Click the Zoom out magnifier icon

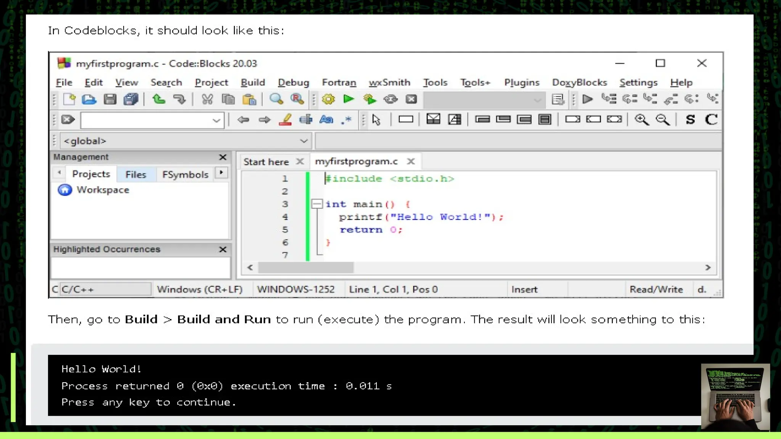663,120
